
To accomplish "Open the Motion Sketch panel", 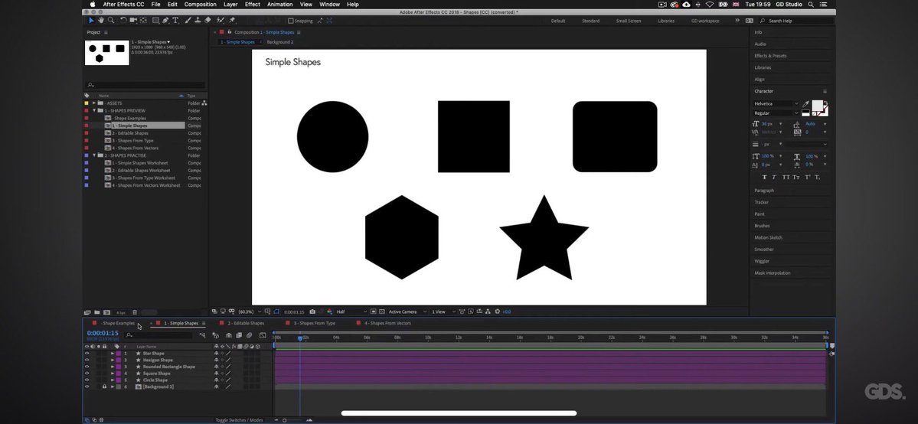I will [768, 238].
